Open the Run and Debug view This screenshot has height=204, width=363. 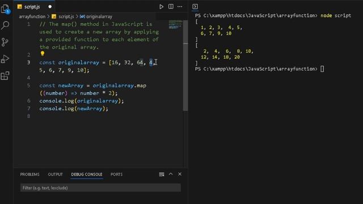5,59
